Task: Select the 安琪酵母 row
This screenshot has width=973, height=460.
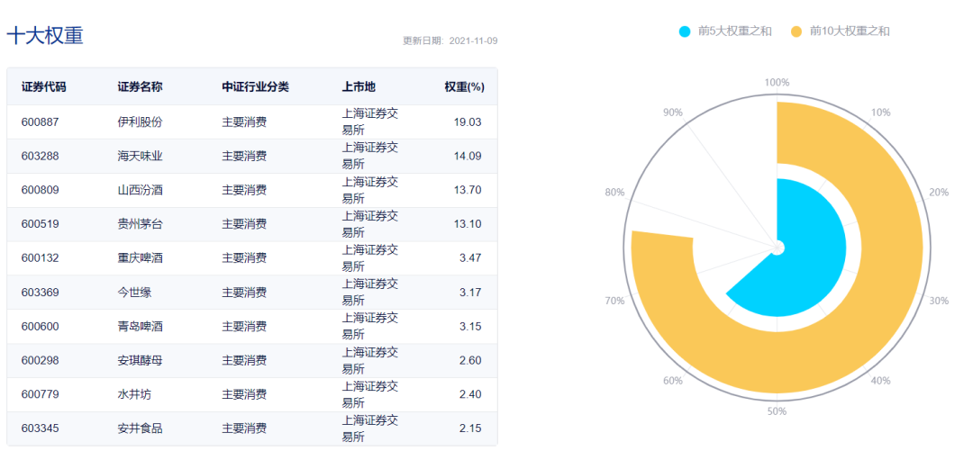Action: pos(252,360)
